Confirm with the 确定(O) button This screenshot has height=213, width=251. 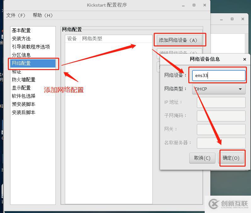[231, 158]
